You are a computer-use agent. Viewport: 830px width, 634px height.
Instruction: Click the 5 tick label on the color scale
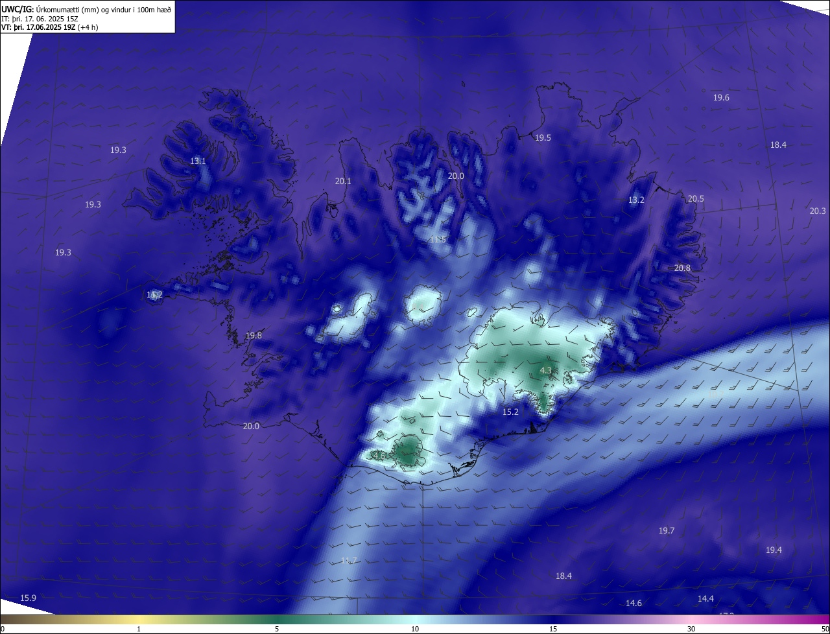pos(277,629)
